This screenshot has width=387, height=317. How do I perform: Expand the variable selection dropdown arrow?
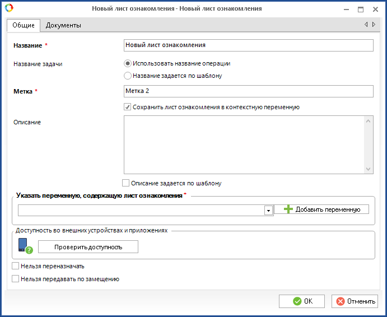(x=268, y=211)
